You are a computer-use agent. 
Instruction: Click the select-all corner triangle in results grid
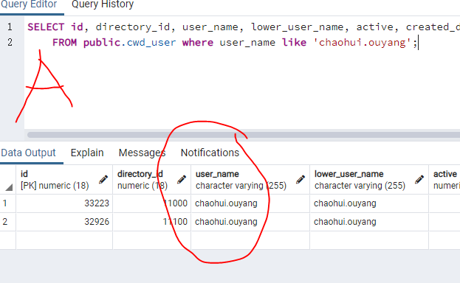click(9, 187)
